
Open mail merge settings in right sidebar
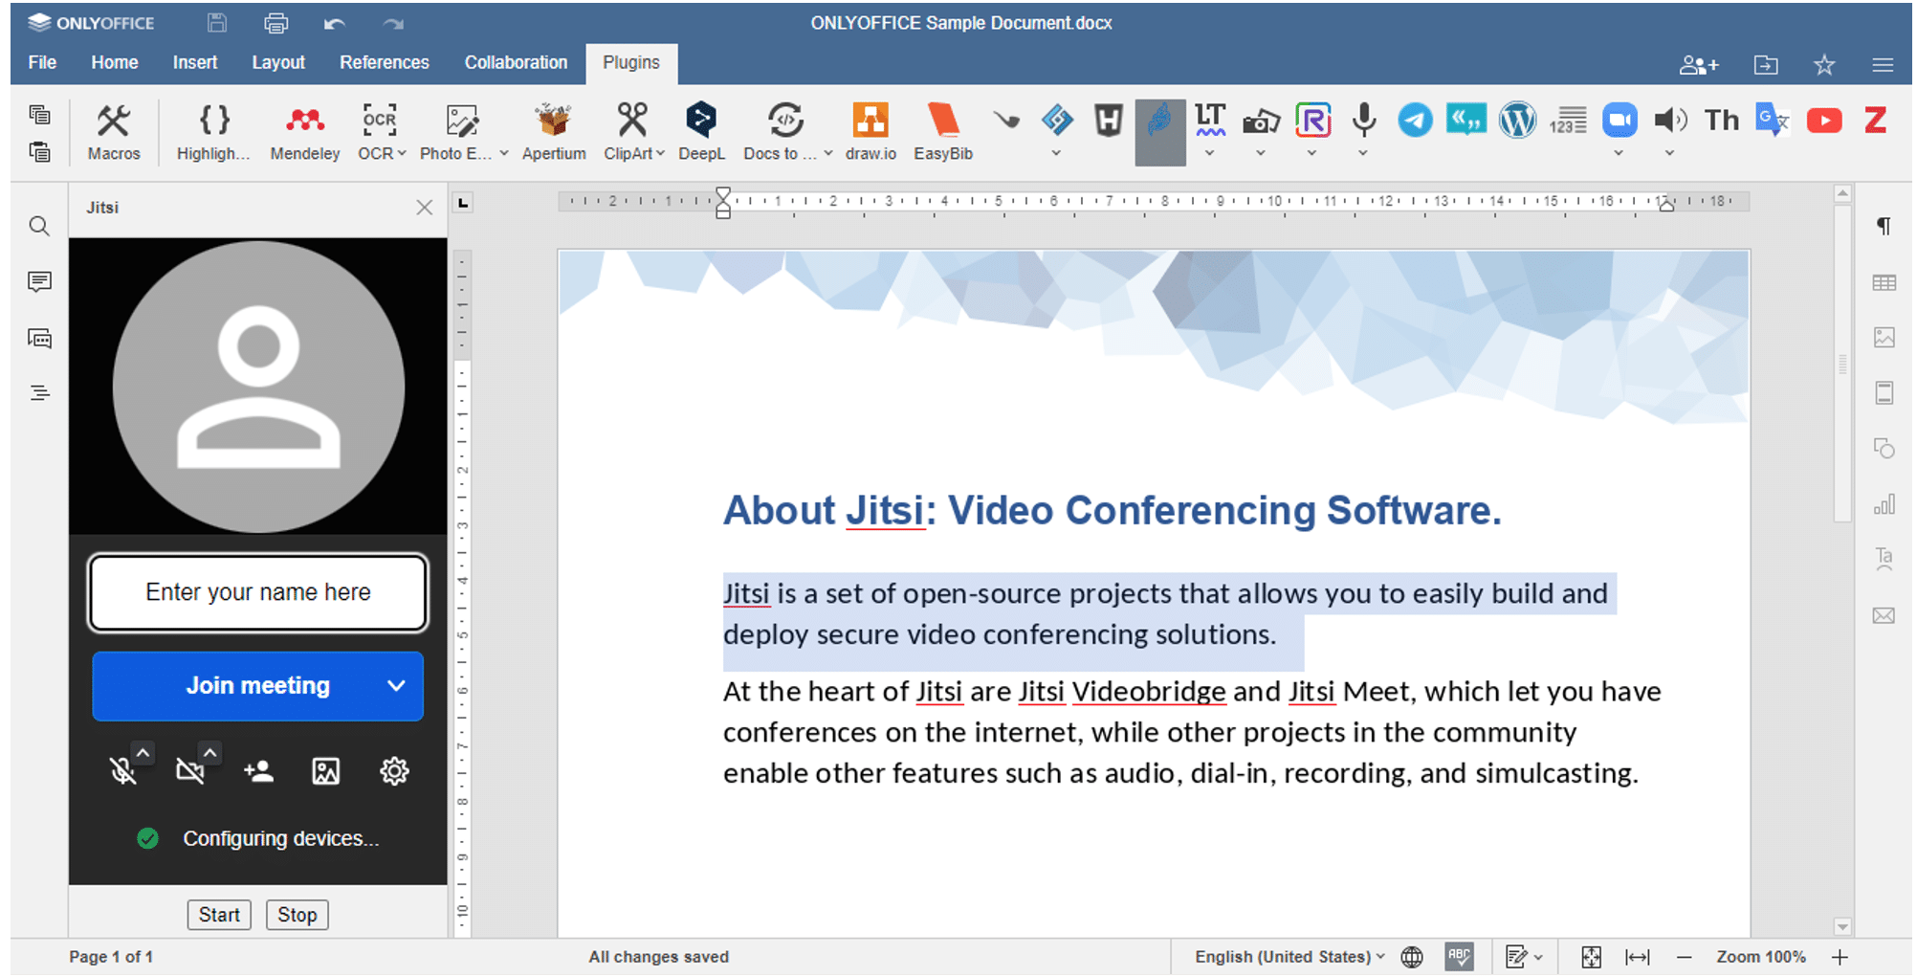tap(1884, 615)
